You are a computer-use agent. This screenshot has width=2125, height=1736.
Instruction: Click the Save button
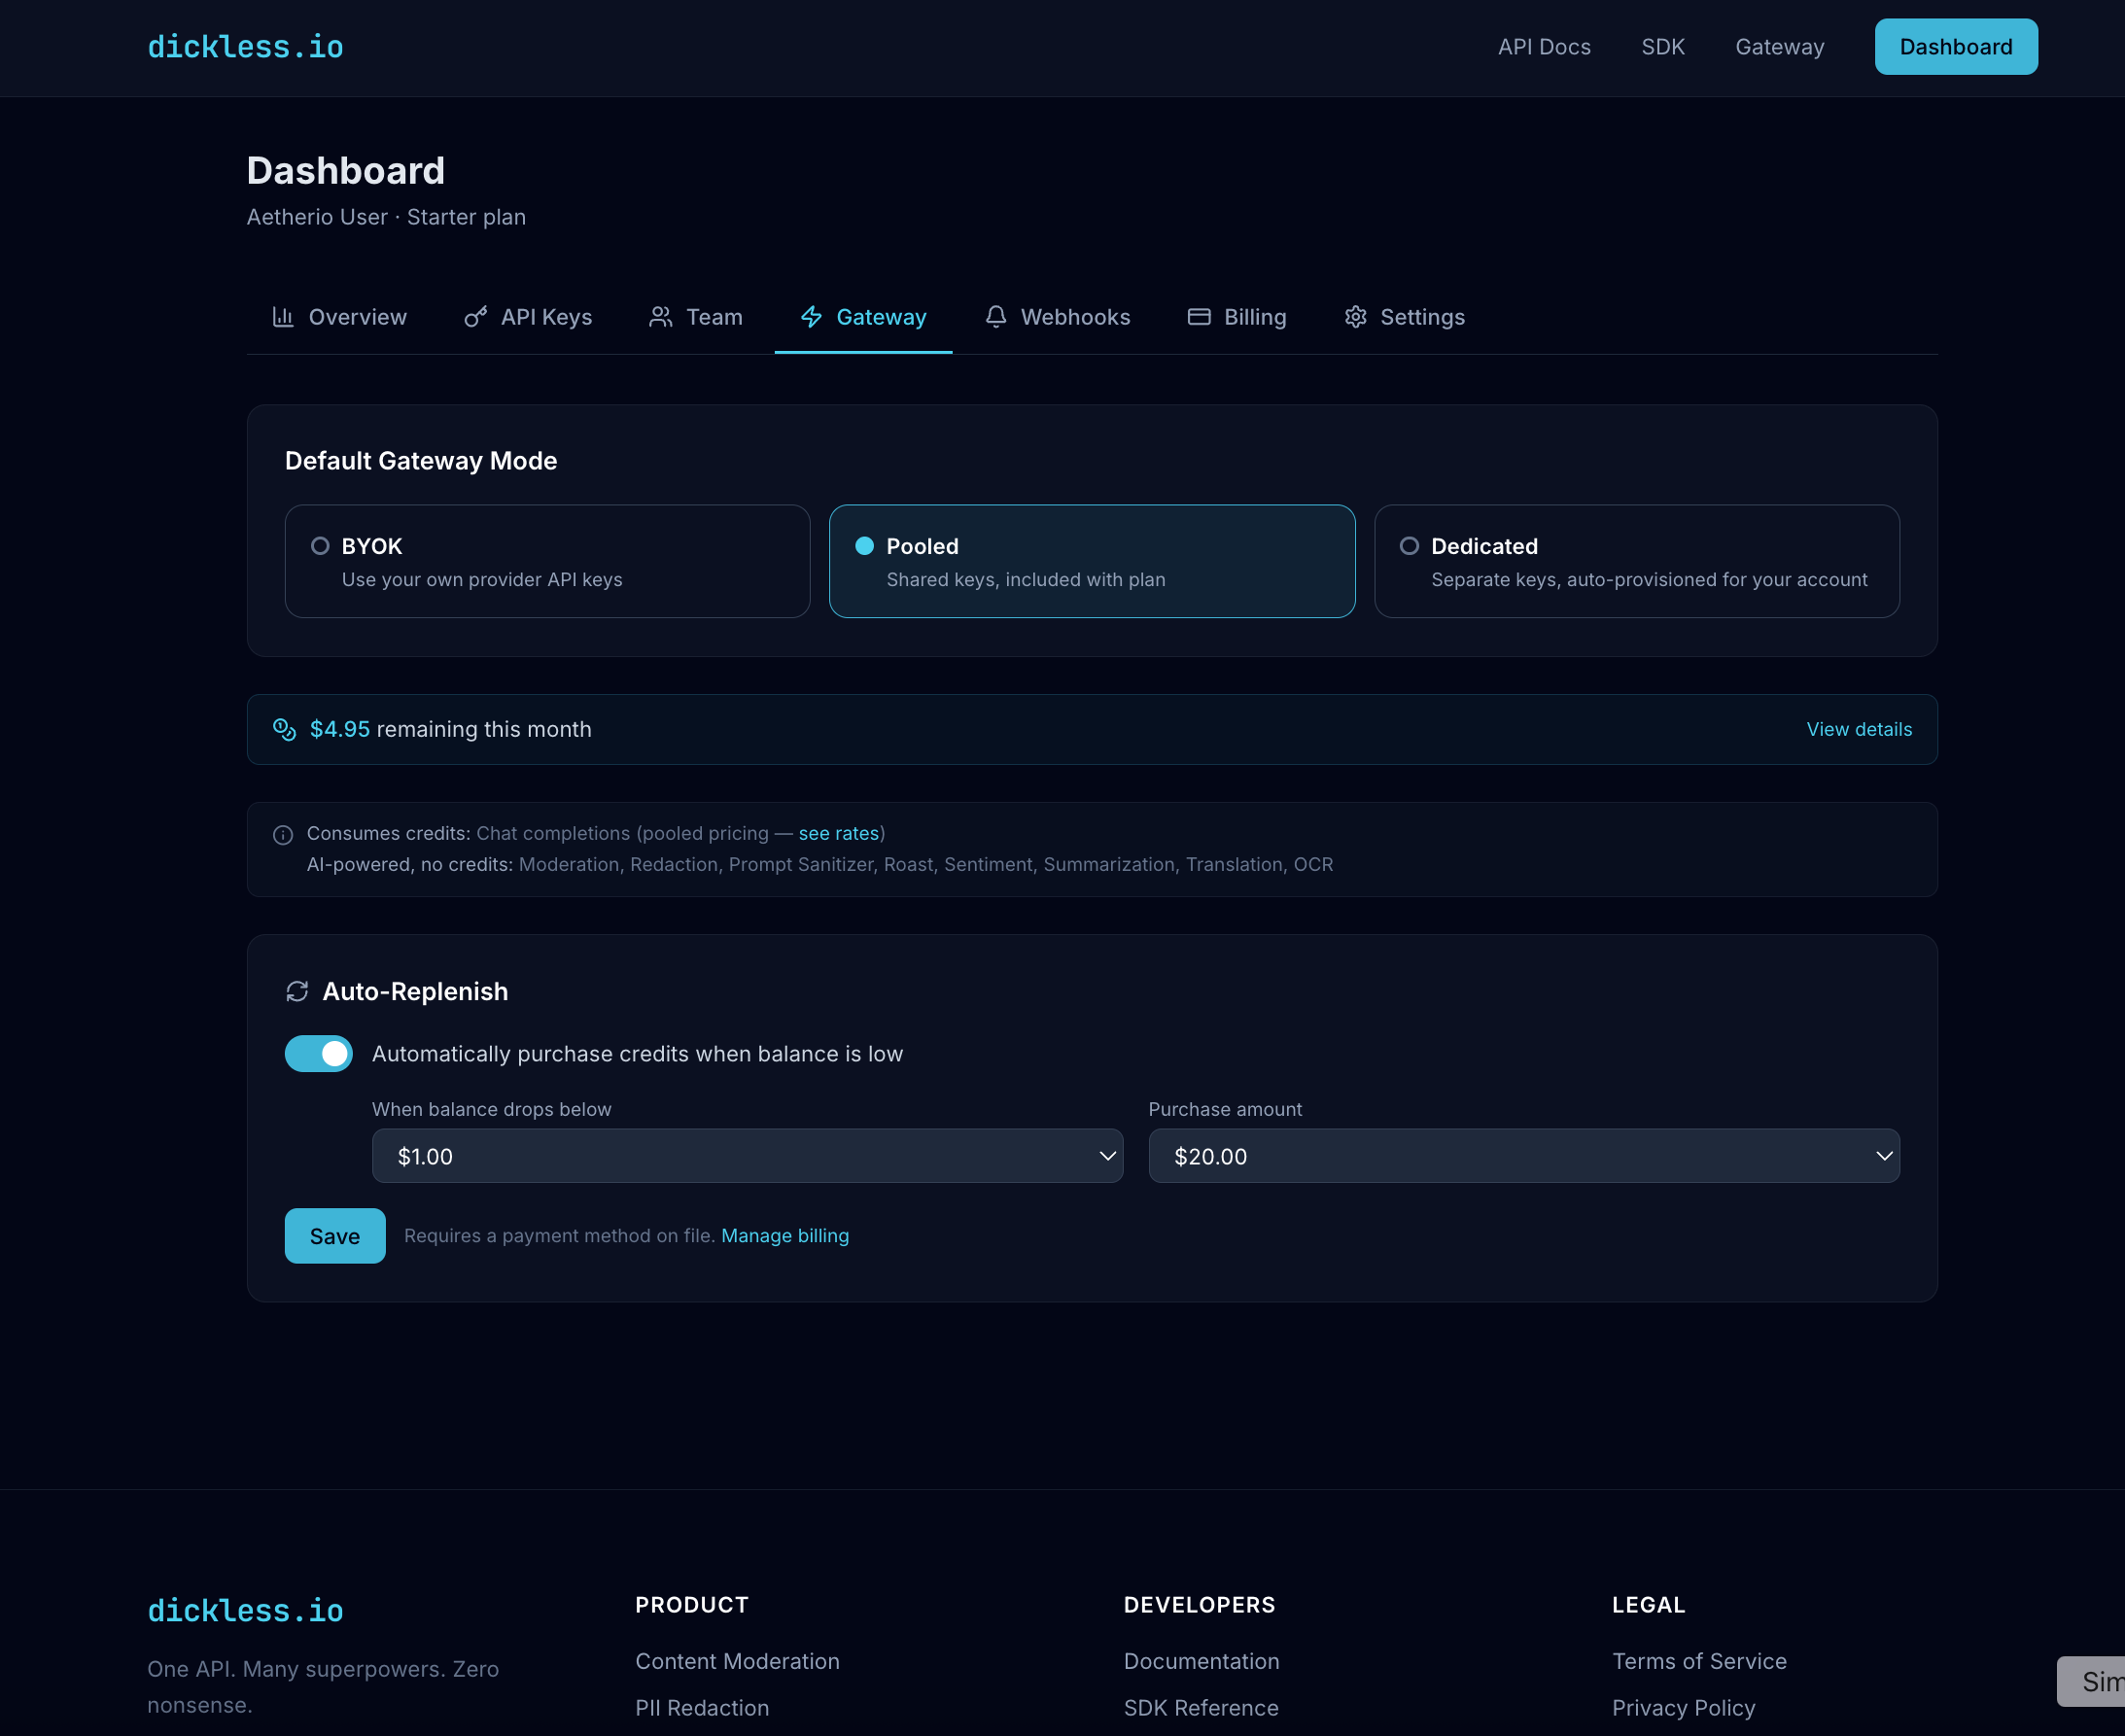point(334,1235)
